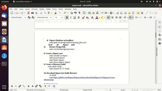Click the dspace GitHub release hyperlink
The width and height of the screenshot is (162, 91).
point(84,77)
